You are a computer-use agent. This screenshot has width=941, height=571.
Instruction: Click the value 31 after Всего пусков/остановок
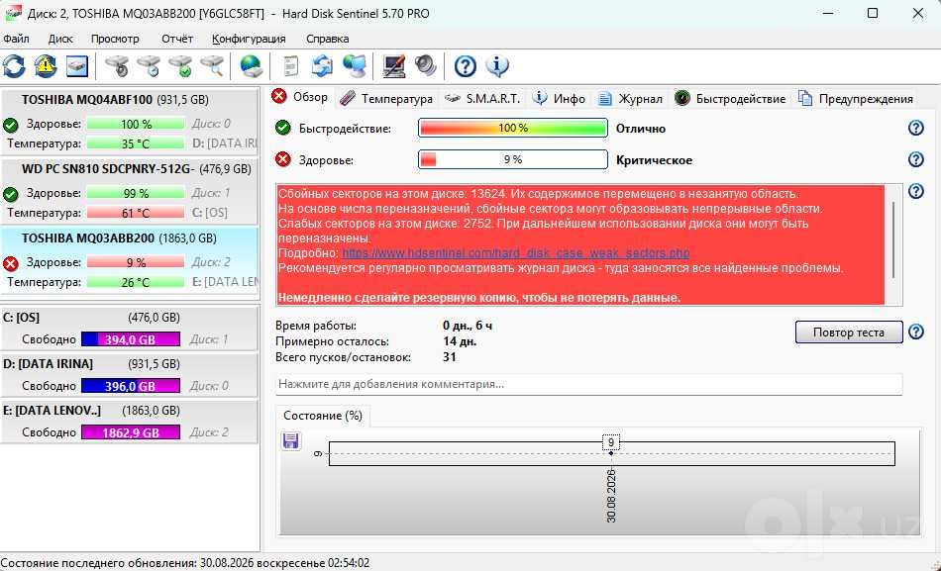coord(450,357)
